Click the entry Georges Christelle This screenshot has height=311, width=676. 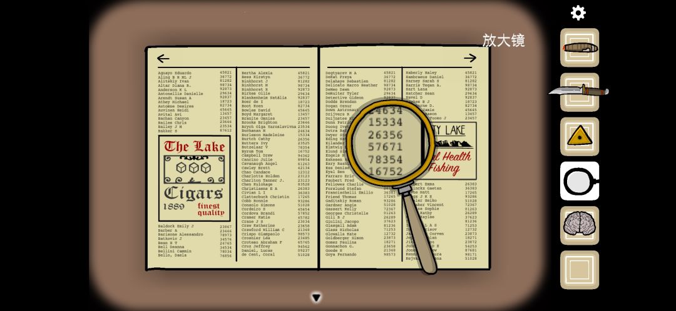coord(347,214)
